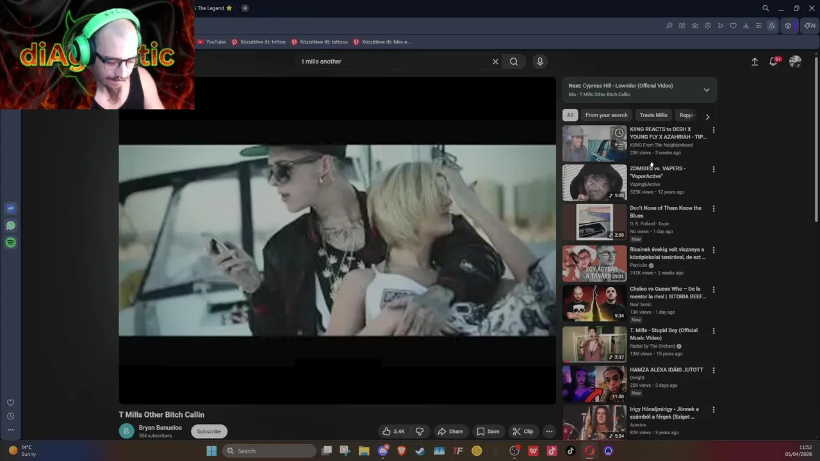
Task: Click the video player to pause
Action: [x=337, y=240]
